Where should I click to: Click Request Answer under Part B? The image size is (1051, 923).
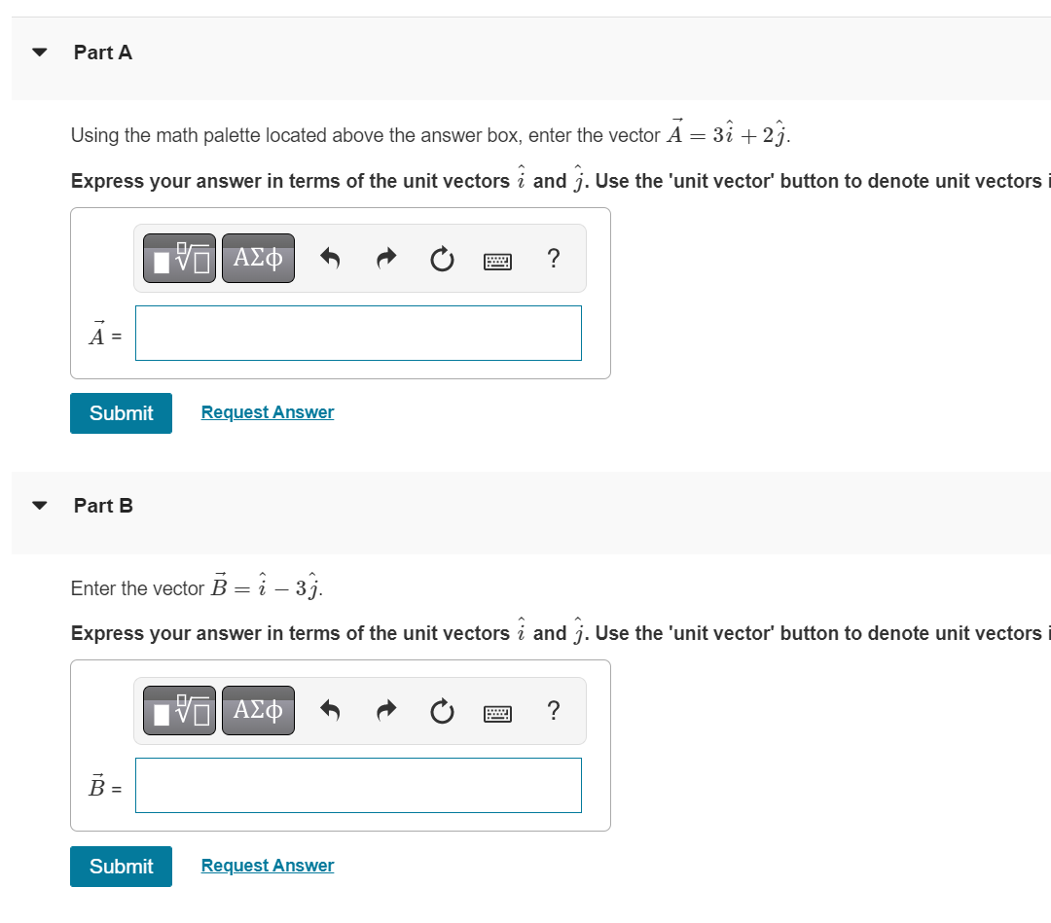[267, 865]
